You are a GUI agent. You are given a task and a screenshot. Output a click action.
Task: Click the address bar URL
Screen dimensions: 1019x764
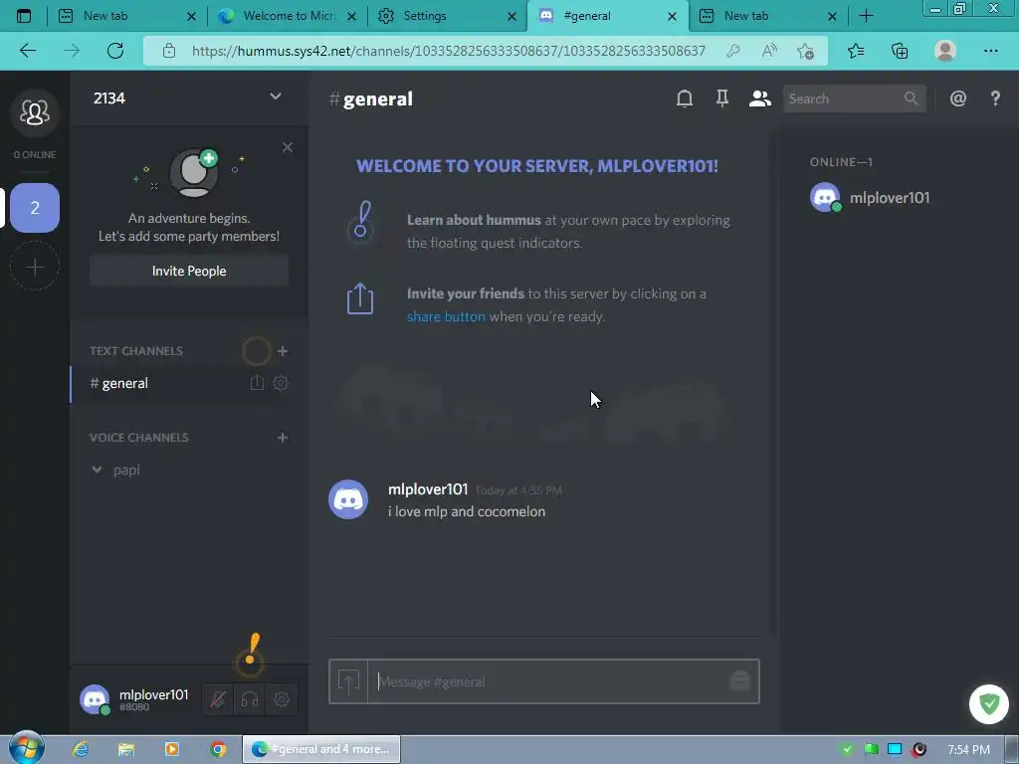[x=449, y=51]
